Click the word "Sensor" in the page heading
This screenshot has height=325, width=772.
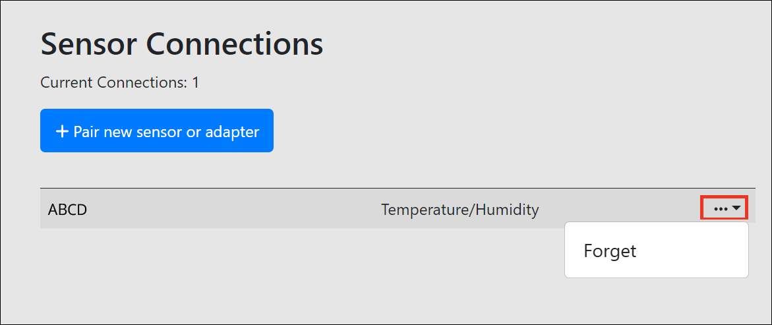coord(88,45)
